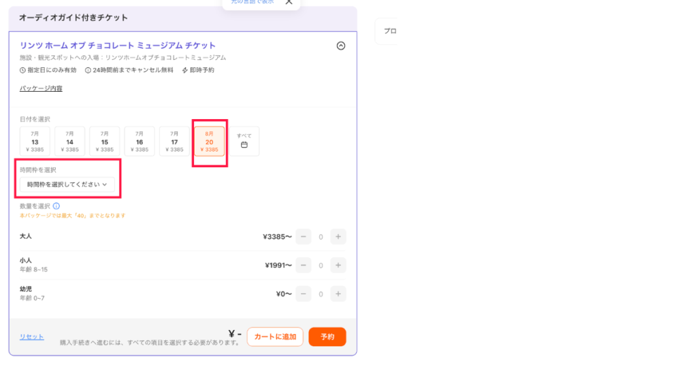Increase 小人 quantity with plus button

click(338, 265)
